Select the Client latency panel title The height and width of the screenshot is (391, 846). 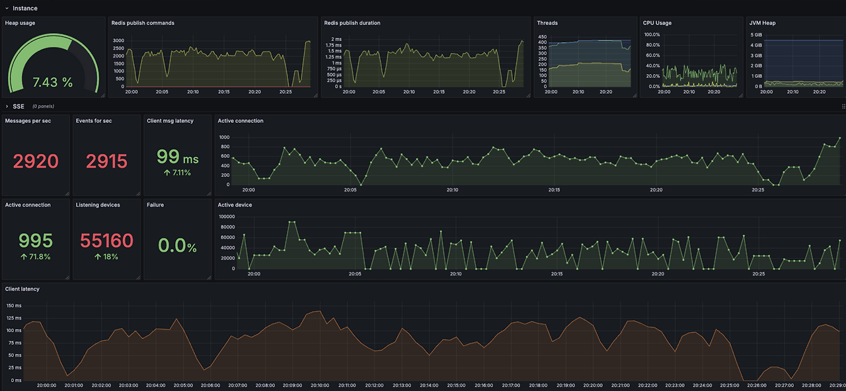pyautogui.click(x=22, y=289)
